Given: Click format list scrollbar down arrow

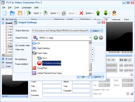Looking at the screenshot, I should 90,74.
